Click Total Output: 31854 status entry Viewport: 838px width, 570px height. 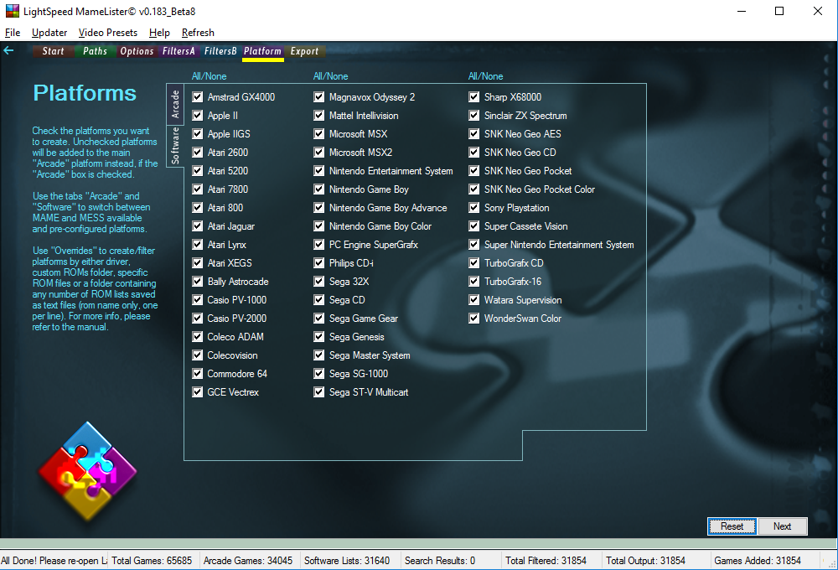coord(645,561)
